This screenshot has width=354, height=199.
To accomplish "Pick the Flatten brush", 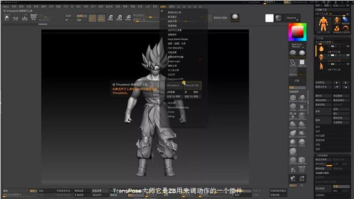I will [x=293, y=125].
